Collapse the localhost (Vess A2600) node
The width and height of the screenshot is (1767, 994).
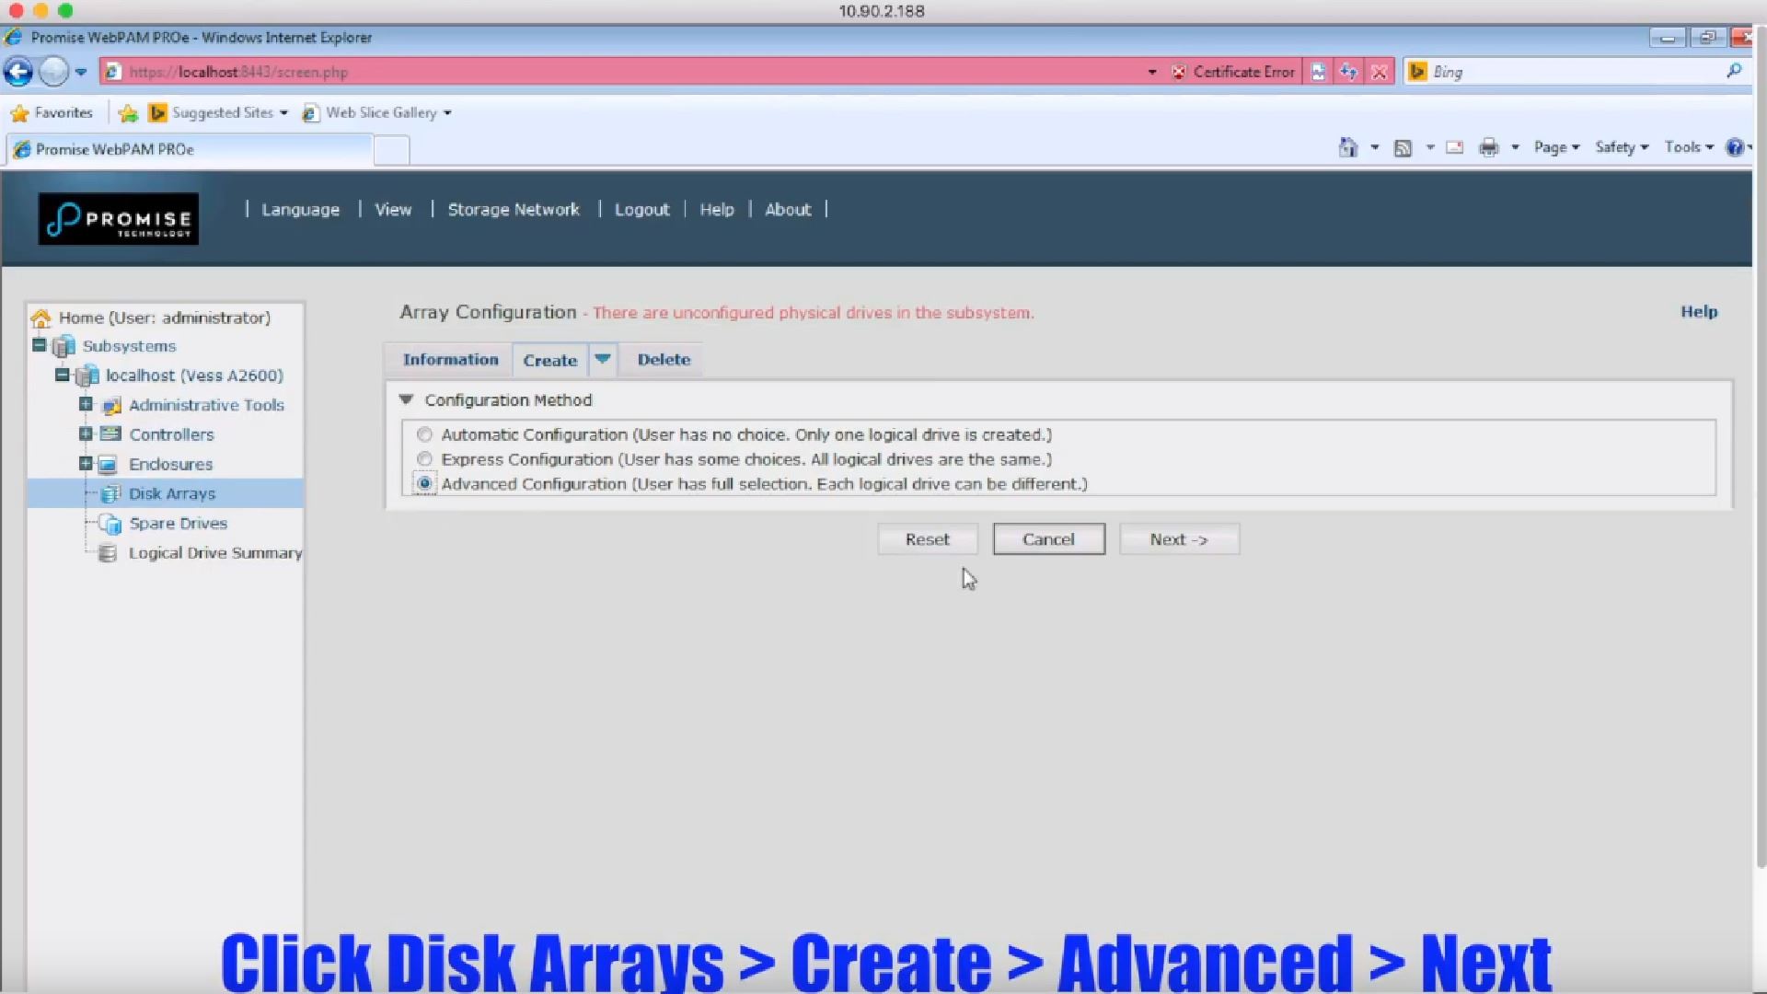coord(62,375)
